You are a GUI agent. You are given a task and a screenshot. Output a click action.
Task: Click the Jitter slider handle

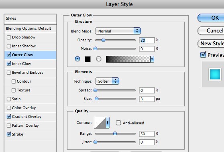click(95, 142)
